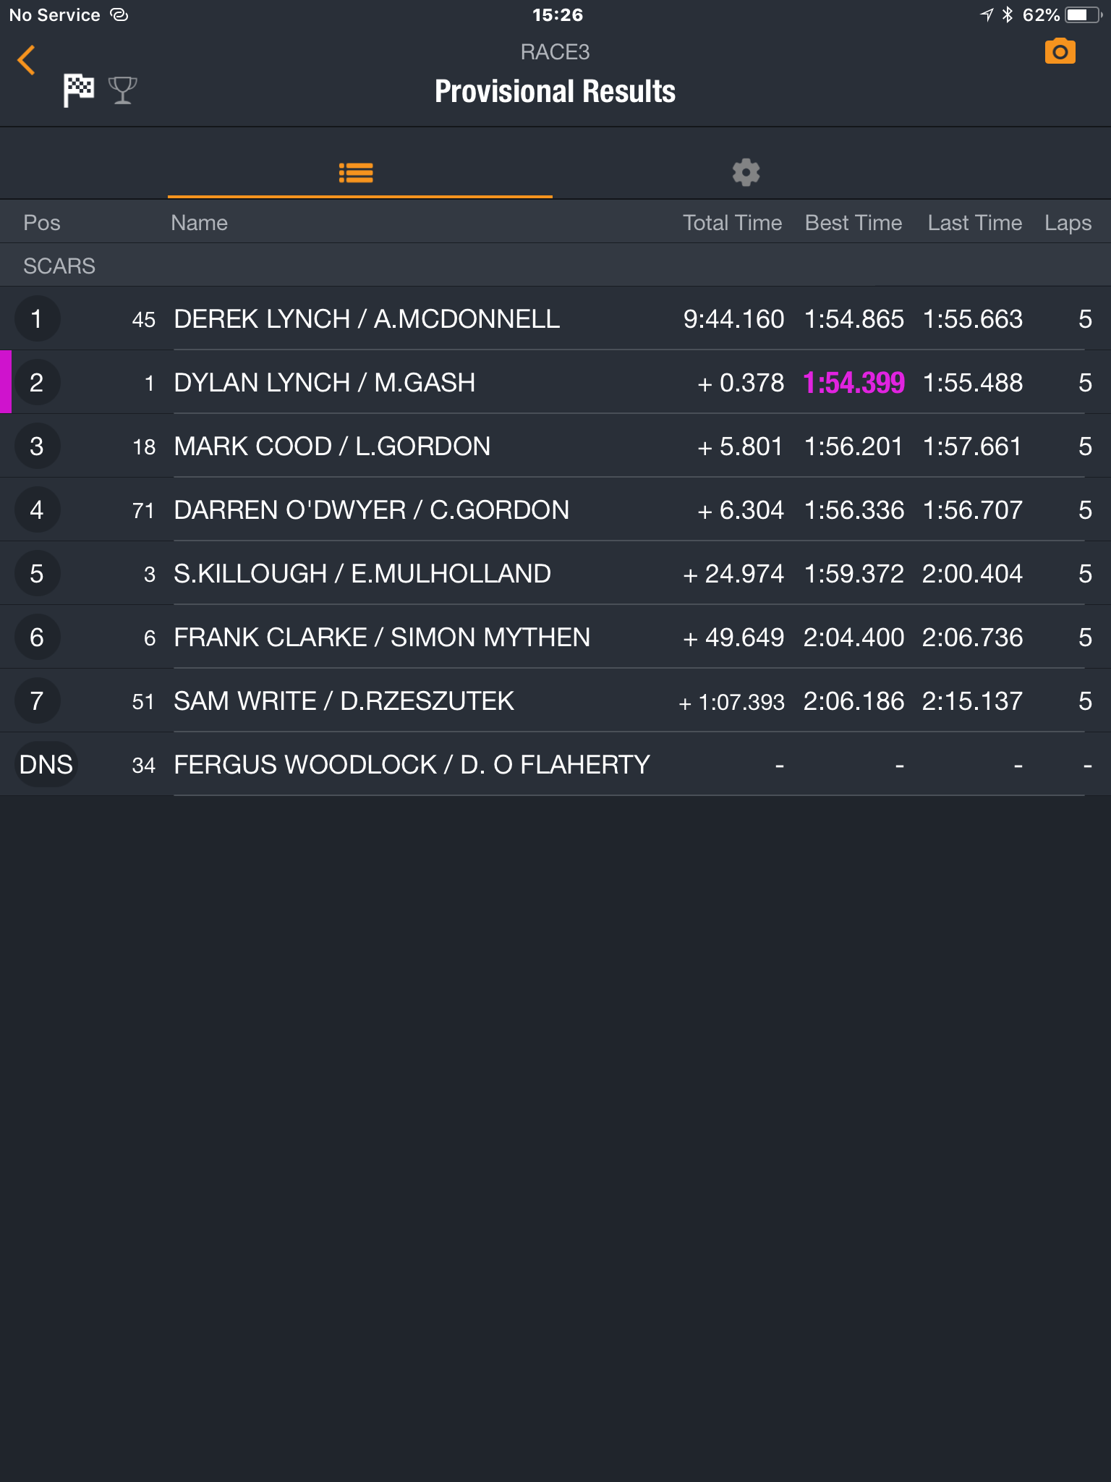This screenshot has height=1482, width=1111.
Task: Select the Total Time column header
Action: click(732, 222)
